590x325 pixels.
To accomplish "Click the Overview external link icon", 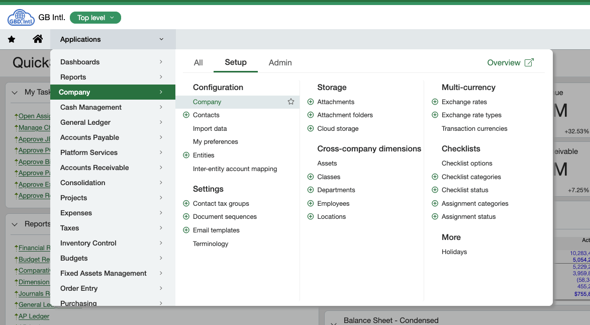I will tap(529, 62).
